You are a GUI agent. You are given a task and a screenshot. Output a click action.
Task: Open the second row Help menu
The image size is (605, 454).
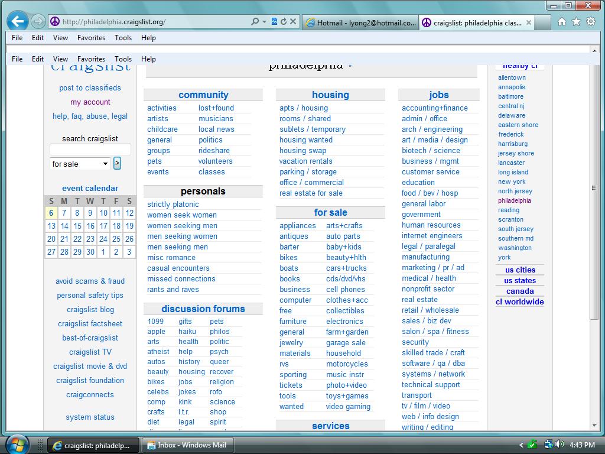[148, 59]
